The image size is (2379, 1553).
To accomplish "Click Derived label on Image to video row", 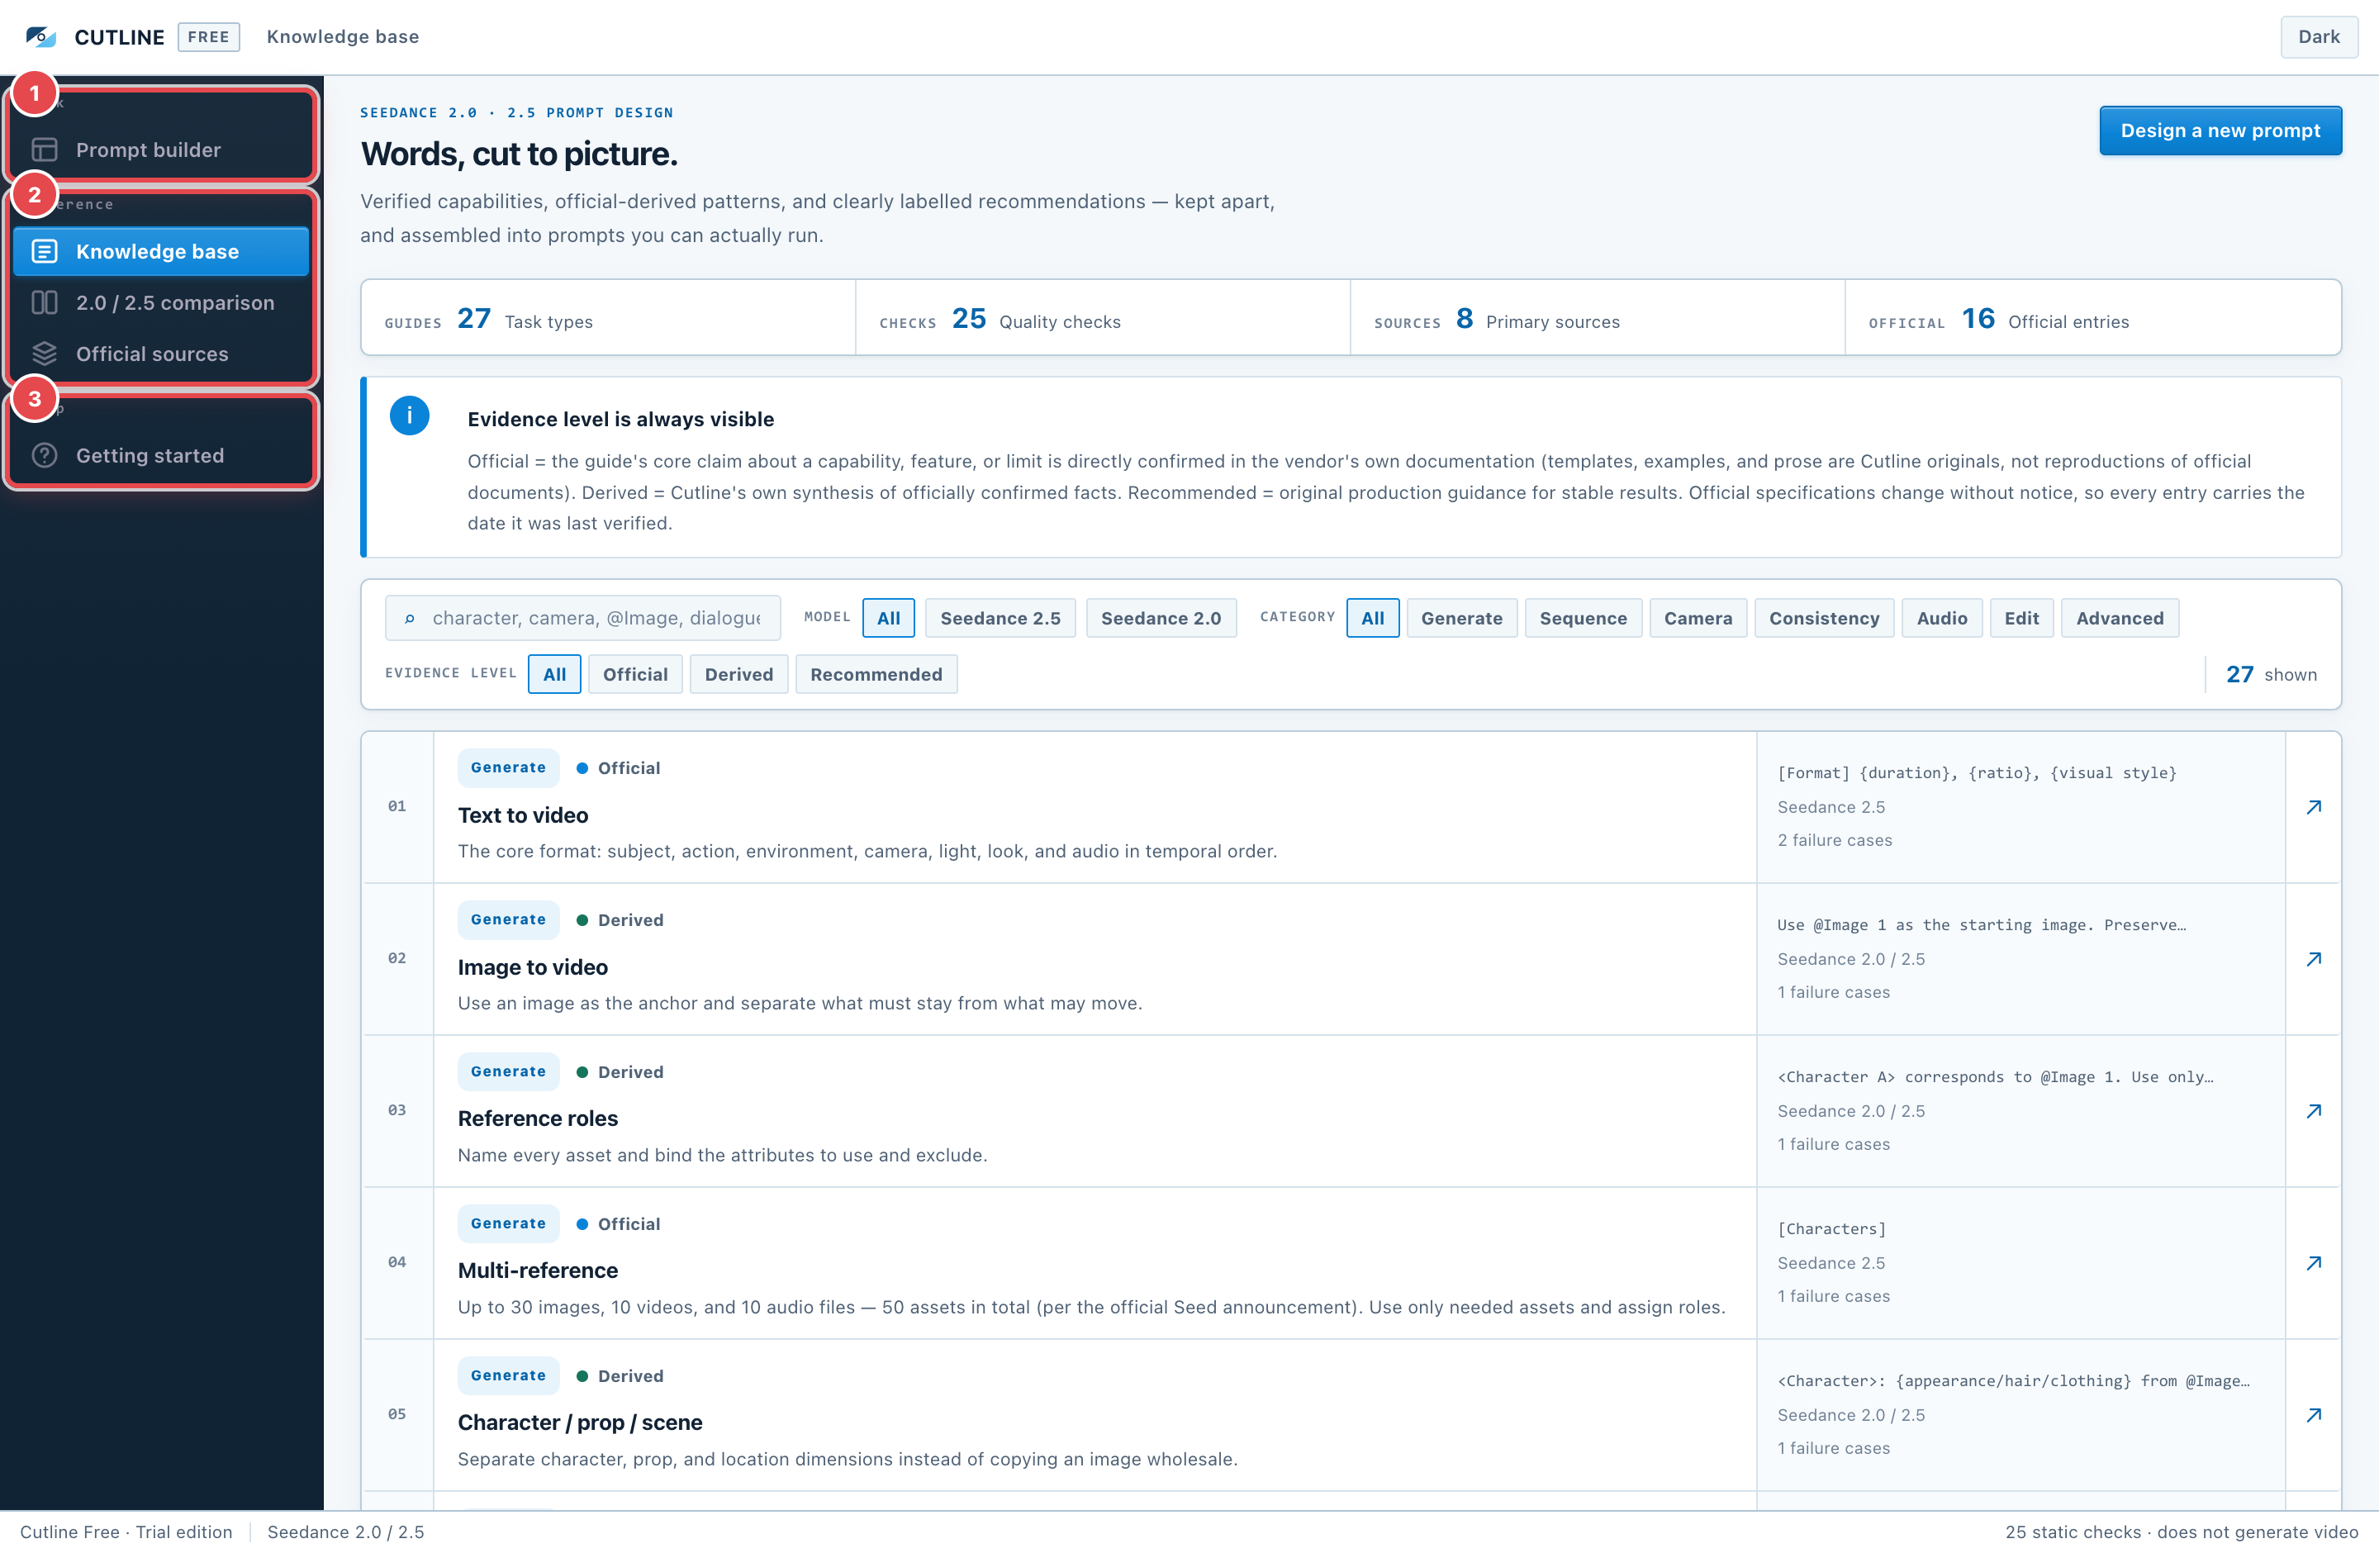I will point(631,920).
